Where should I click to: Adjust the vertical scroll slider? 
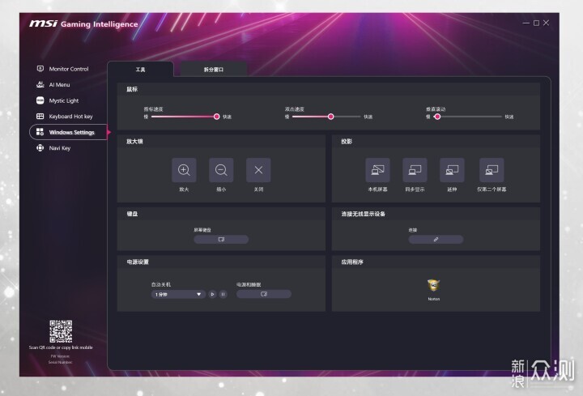point(437,117)
